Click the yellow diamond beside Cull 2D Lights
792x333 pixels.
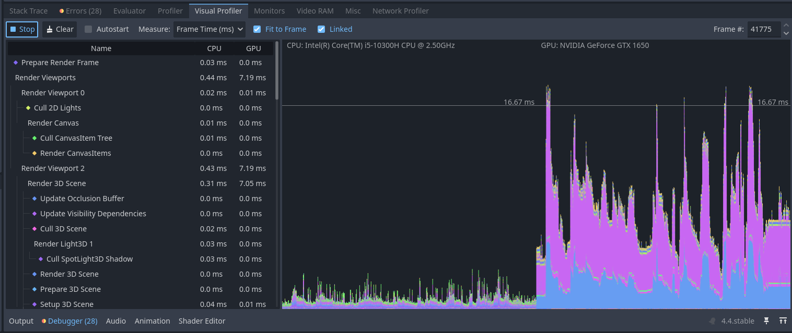point(28,108)
